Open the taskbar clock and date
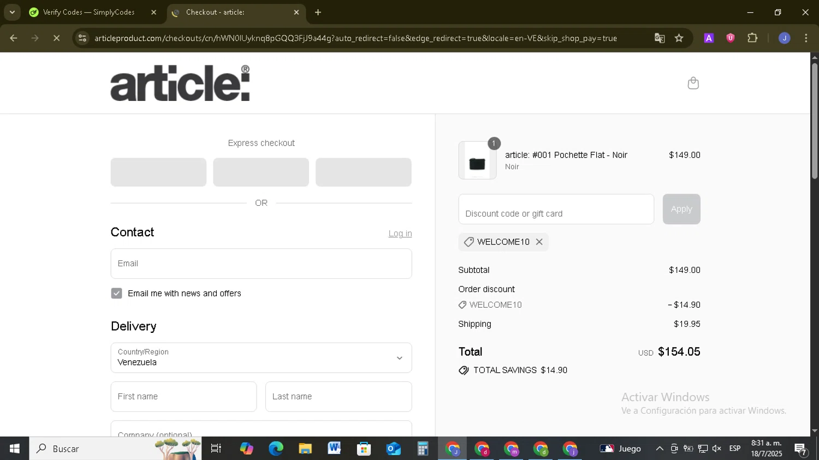 pyautogui.click(x=766, y=449)
